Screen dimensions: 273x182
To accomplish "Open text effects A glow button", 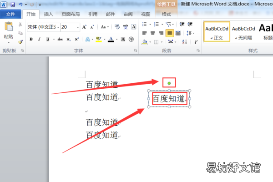I will pyautogui.click(x=87, y=40).
